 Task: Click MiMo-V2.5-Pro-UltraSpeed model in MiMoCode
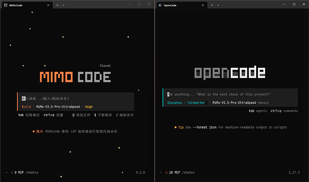[58, 107]
